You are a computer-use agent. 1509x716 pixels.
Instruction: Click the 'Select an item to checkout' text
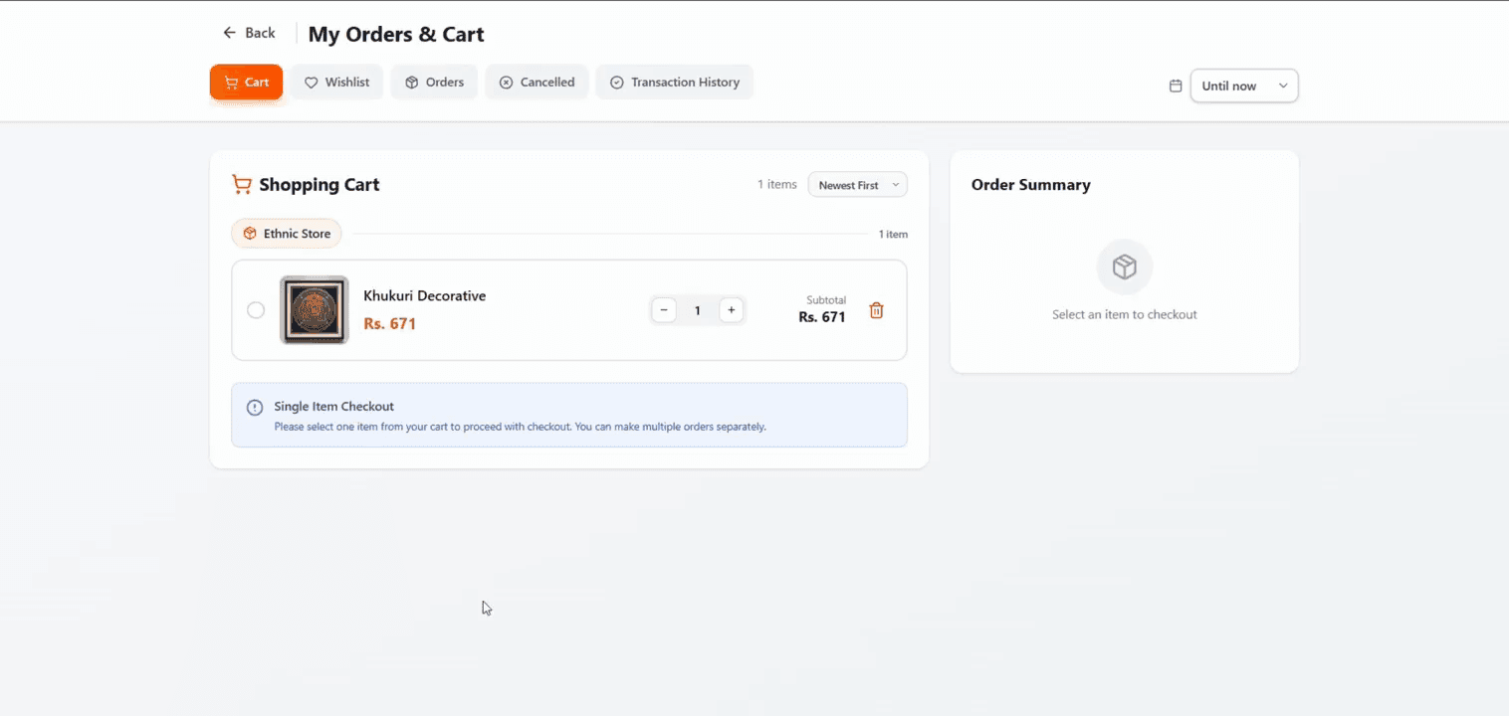[1125, 314]
